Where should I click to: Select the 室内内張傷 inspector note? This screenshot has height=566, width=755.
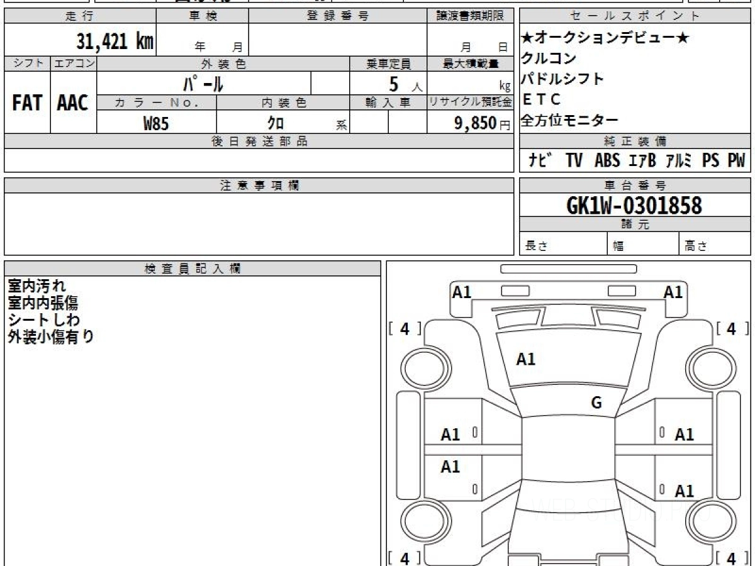pyautogui.click(x=43, y=303)
